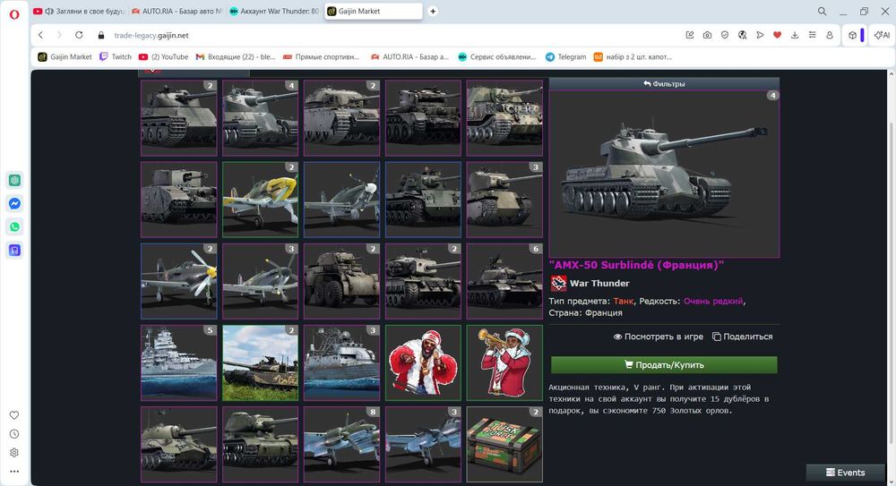Open Facebook Messenger in the sidebar

pos(15,204)
